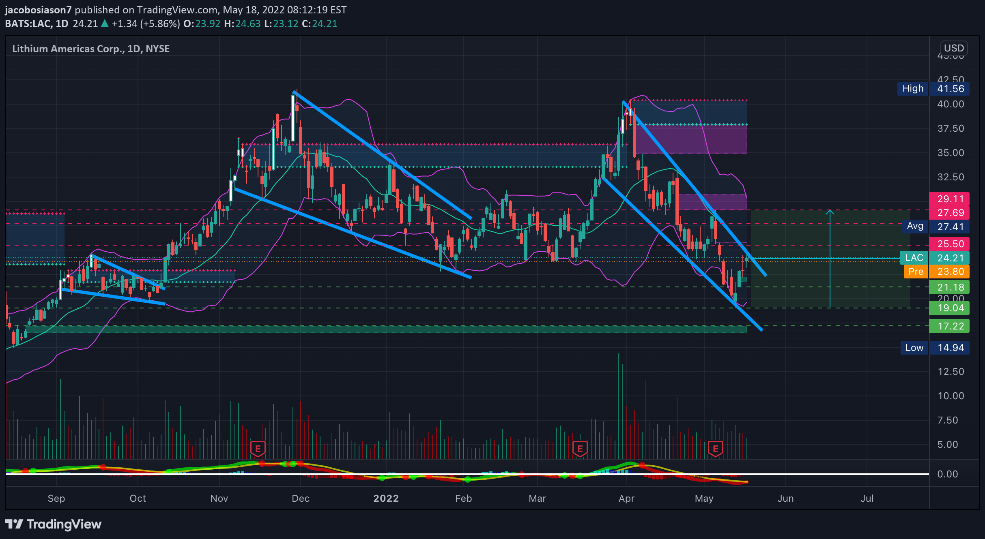This screenshot has width=985, height=539.
Task: Click the H:24.63 high value in header
Action: point(242,24)
